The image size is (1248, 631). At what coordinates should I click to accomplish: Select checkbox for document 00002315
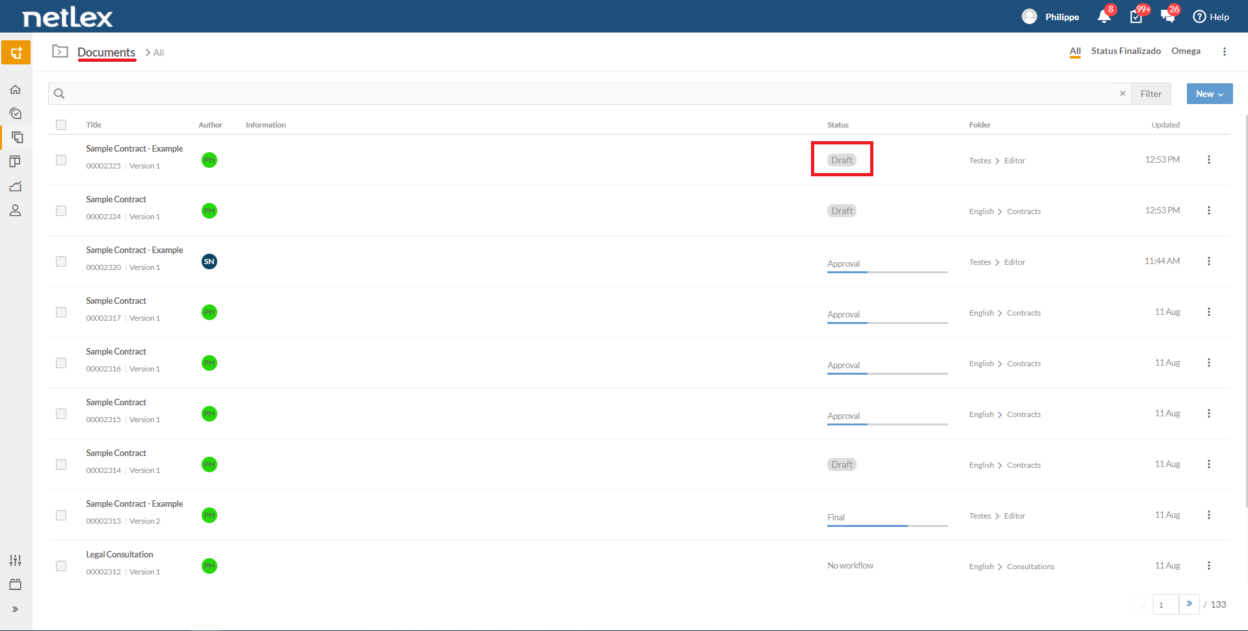point(61,414)
